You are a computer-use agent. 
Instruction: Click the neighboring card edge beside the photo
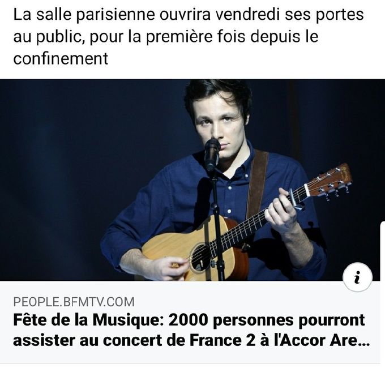point(383,292)
